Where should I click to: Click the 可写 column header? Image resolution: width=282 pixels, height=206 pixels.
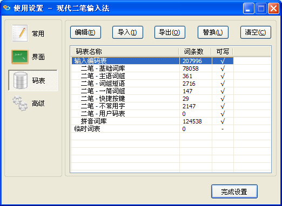(222, 52)
